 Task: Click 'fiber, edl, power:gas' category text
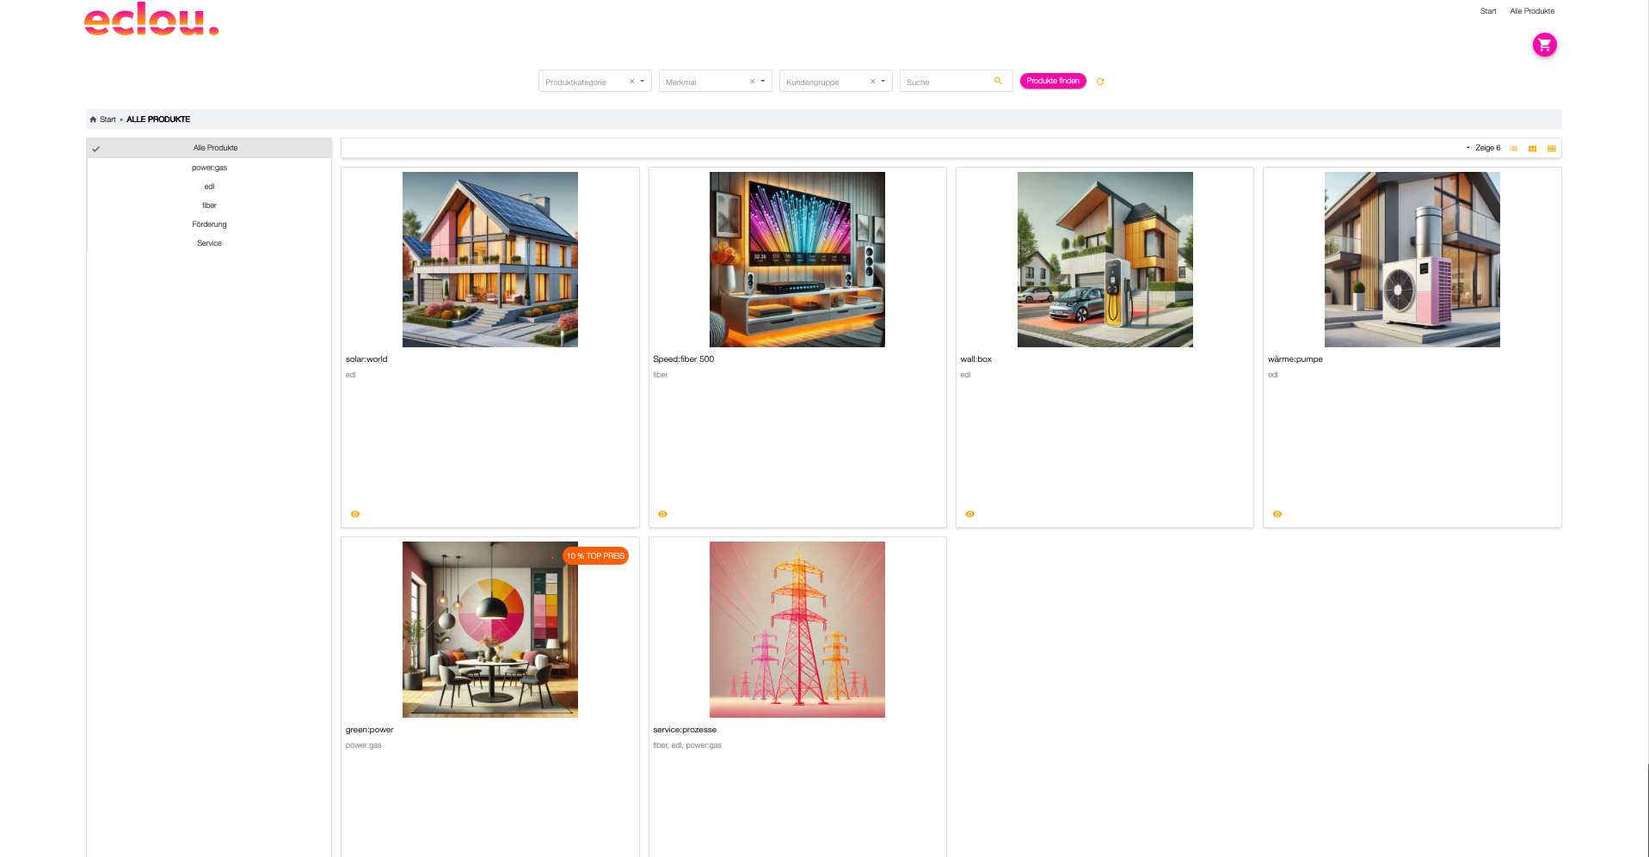(x=687, y=745)
